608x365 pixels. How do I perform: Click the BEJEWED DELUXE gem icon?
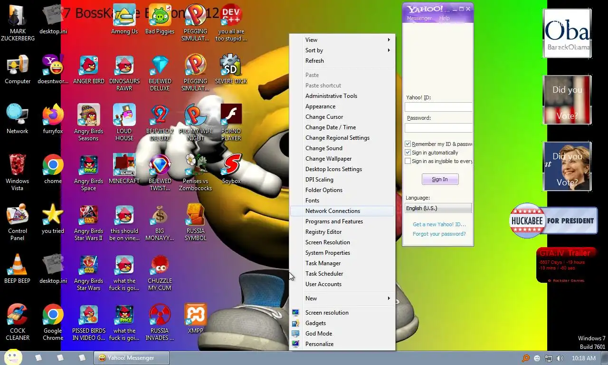tap(160, 73)
